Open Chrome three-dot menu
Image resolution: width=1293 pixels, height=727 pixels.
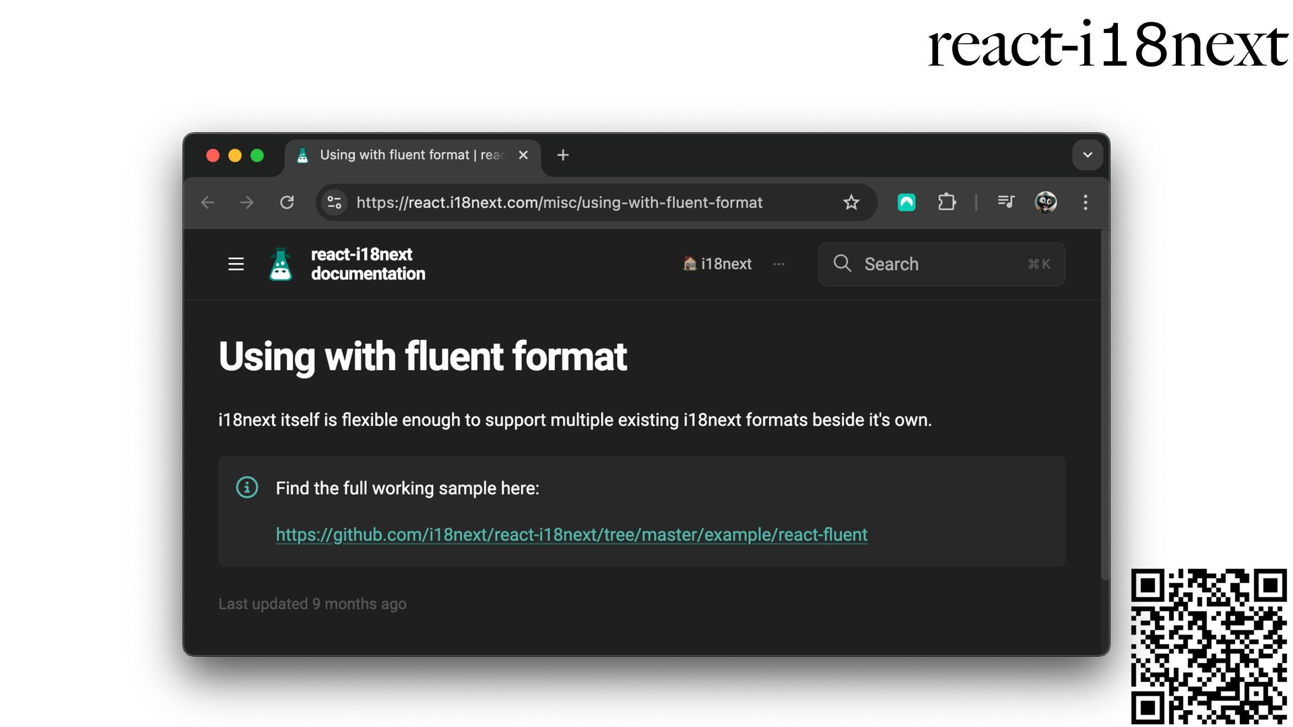click(1085, 203)
